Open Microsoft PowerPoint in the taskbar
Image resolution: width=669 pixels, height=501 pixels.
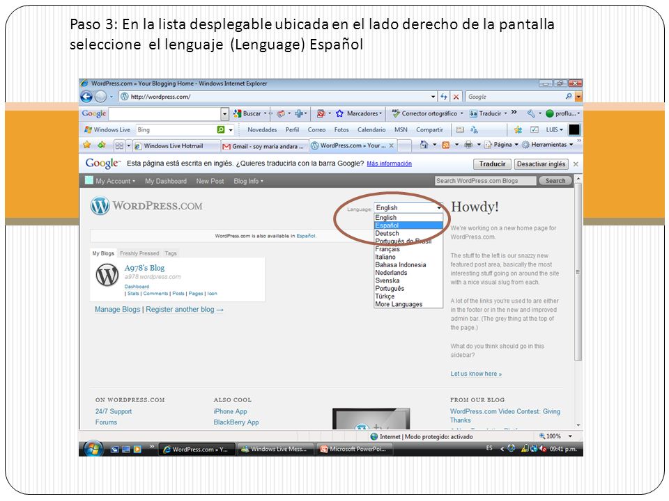(x=354, y=449)
